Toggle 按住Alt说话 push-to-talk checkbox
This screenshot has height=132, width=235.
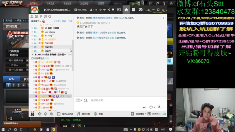point(59,114)
